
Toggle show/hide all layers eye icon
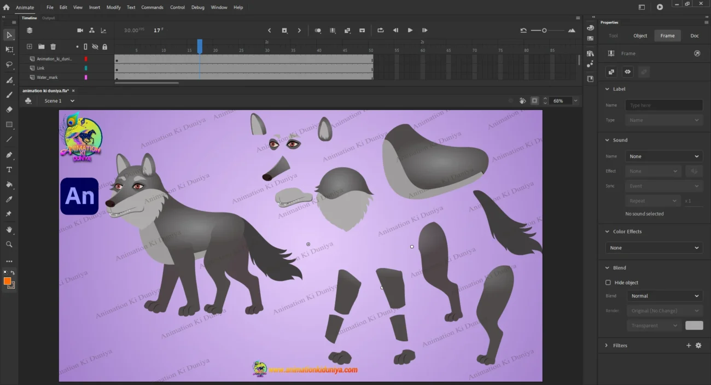coord(95,47)
